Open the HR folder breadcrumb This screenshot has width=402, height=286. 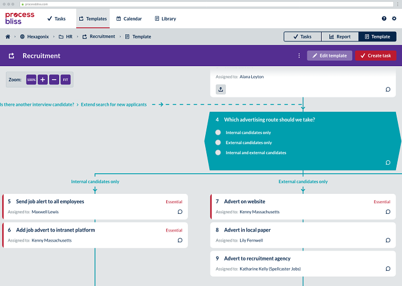(x=66, y=37)
